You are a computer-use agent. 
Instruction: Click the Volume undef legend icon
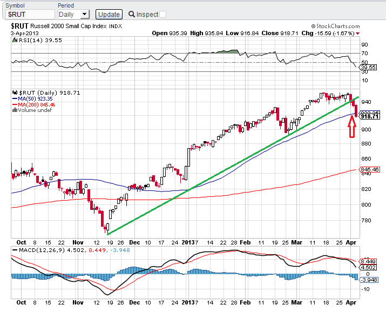(x=15, y=110)
